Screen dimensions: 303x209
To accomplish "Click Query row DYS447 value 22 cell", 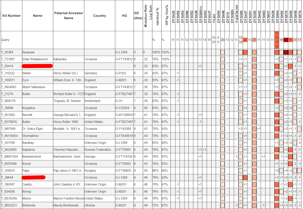I will coord(245,40).
